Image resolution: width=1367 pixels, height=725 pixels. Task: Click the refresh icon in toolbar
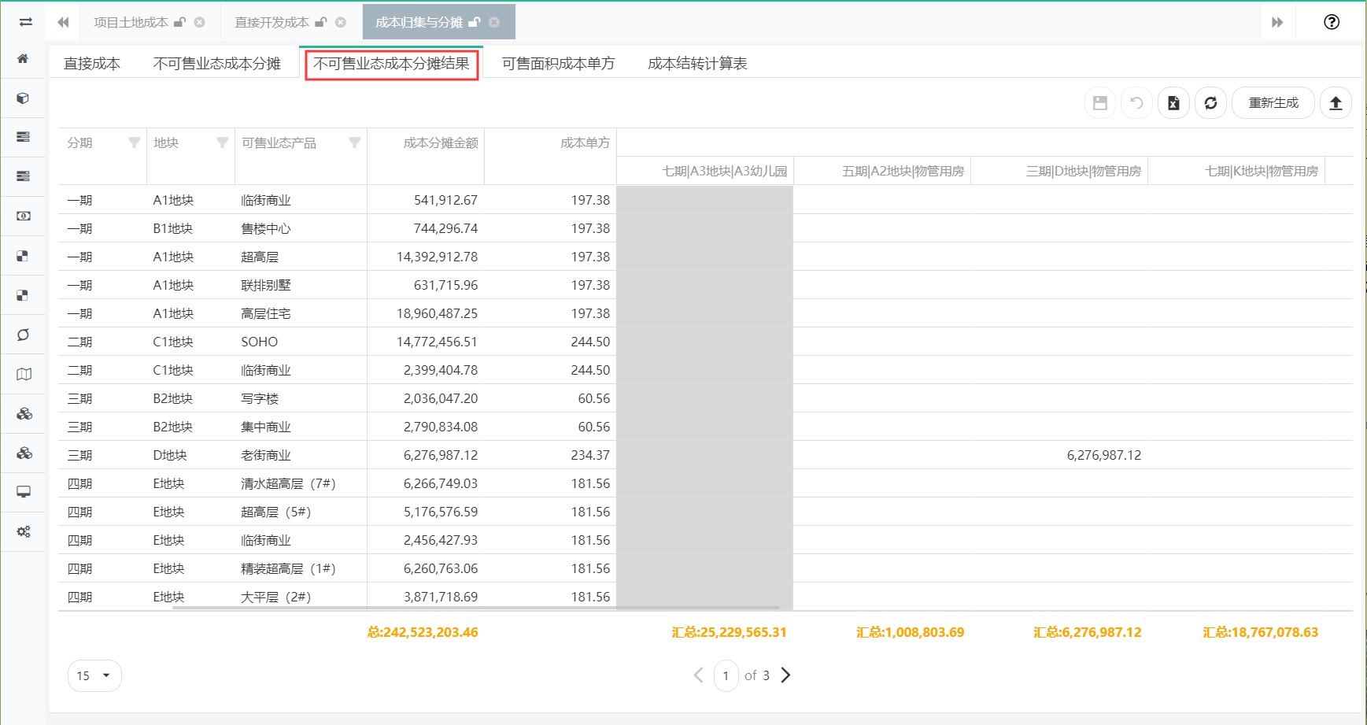pyautogui.click(x=1210, y=103)
